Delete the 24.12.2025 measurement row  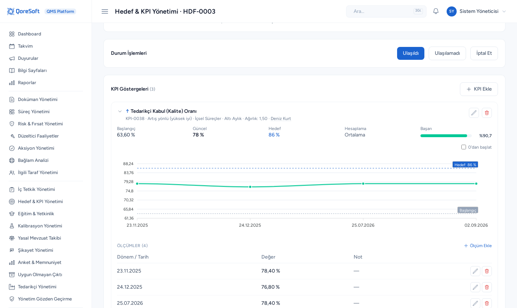point(487,287)
